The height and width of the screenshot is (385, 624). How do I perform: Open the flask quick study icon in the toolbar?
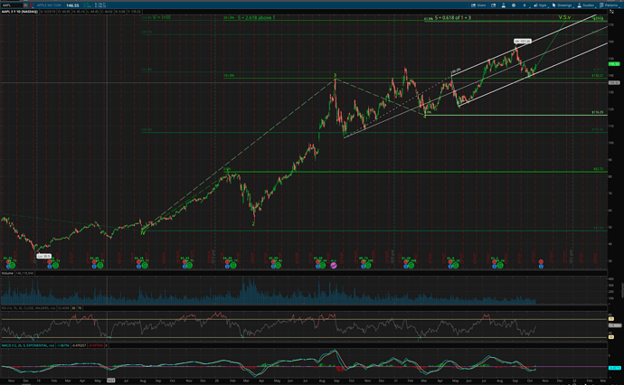click(504, 5)
